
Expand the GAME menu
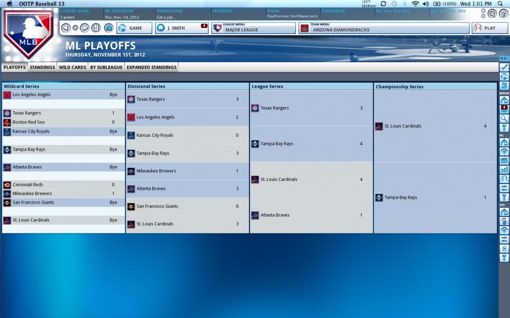click(132, 28)
